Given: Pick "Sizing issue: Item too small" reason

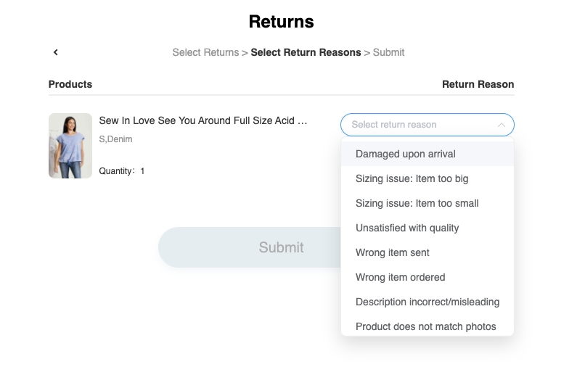Looking at the screenshot, I should [417, 203].
